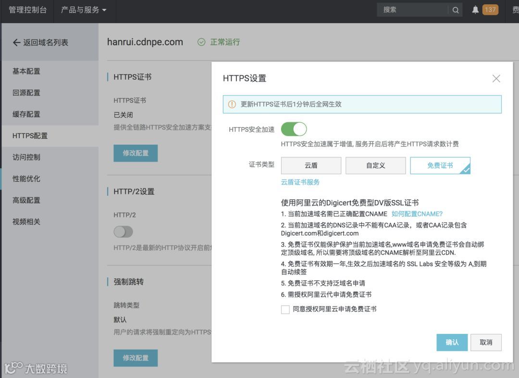Open 管理控制台 in top bar
The height and width of the screenshot is (378, 519).
(x=27, y=10)
